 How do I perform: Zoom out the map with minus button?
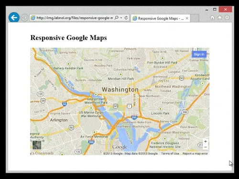206,147
